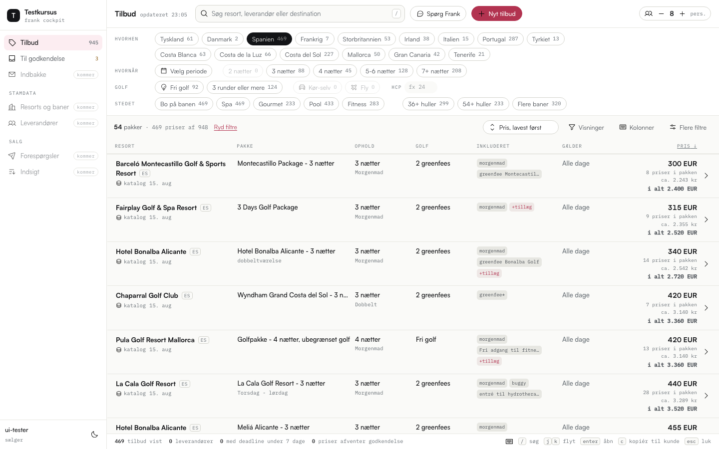719x449 pixels.
Task: Click the search magnifier icon
Action: tap(204, 14)
